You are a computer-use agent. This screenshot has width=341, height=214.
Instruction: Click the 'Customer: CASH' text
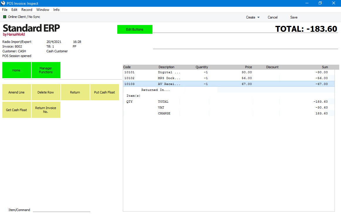tap(14, 51)
